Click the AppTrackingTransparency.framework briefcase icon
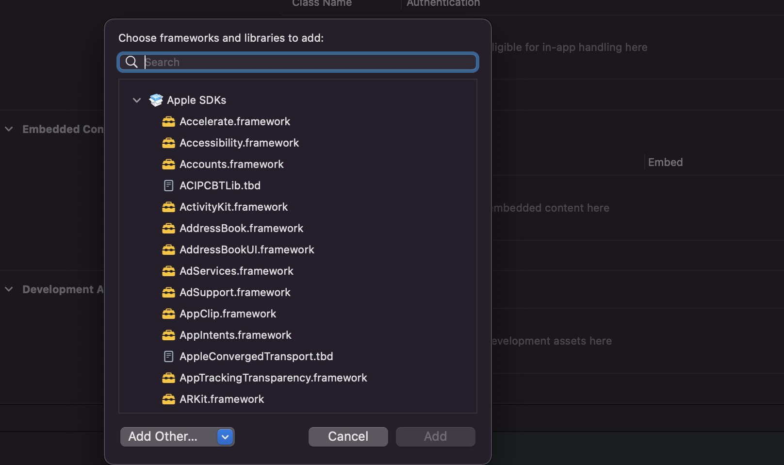This screenshot has height=465, width=784. [168, 378]
